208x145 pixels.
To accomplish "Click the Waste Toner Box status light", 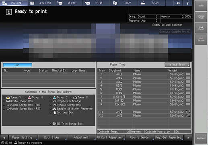I will pyautogui.click(x=4, y=101).
